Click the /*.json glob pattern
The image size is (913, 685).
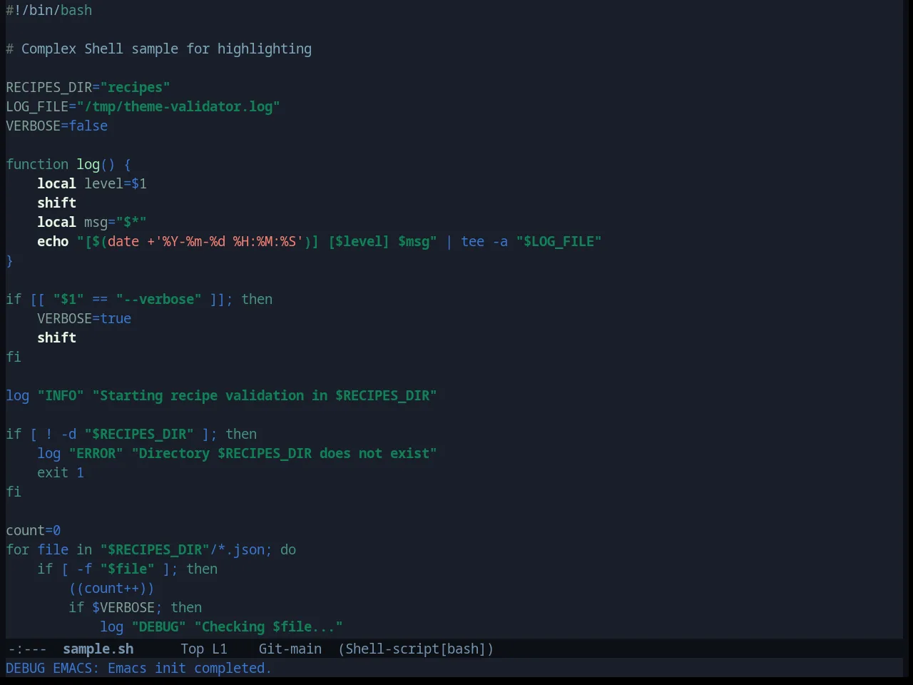point(238,549)
